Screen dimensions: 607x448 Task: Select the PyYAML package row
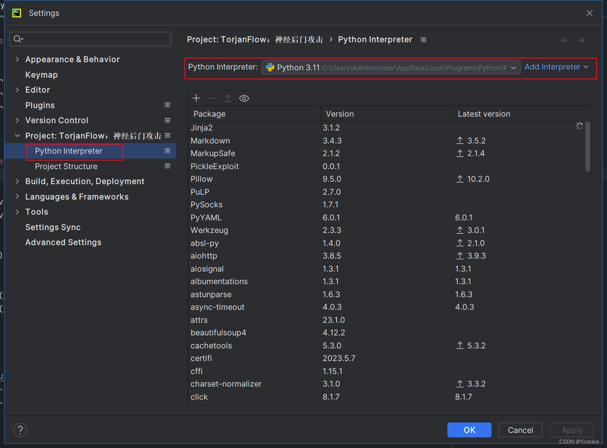pyautogui.click(x=387, y=217)
